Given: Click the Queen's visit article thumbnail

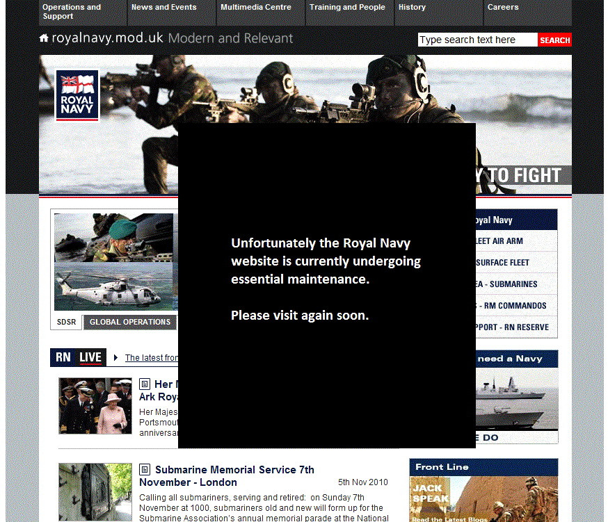Looking at the screenshot, I should coord(95,407).
